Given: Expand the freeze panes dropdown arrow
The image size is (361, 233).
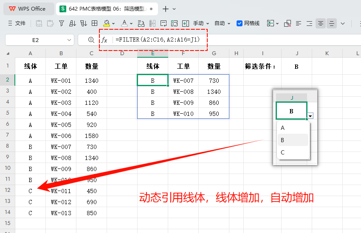Looking at the screenshot, I should point(277,23).
